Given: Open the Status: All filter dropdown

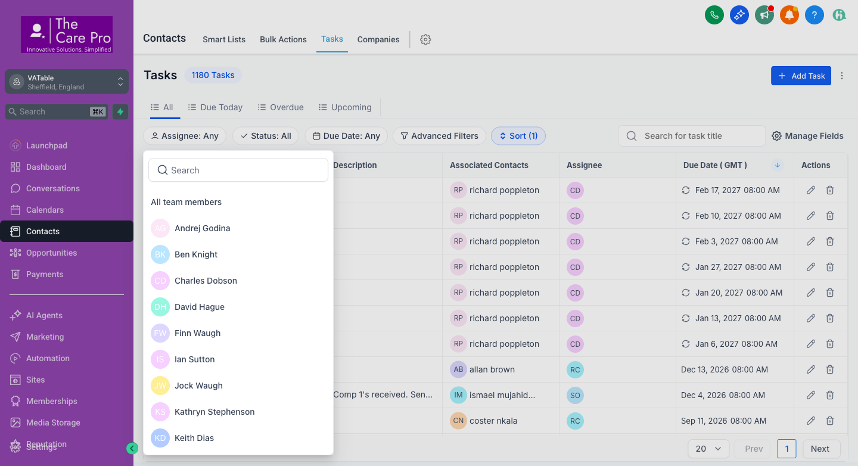Looking at the screenshot, I should pos(266,136).
